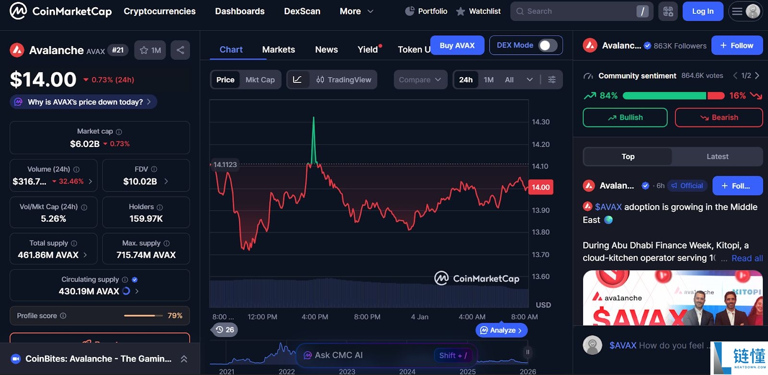Vote Bearish on community sentiment
The image size is (768, 375).
[719, 117]
